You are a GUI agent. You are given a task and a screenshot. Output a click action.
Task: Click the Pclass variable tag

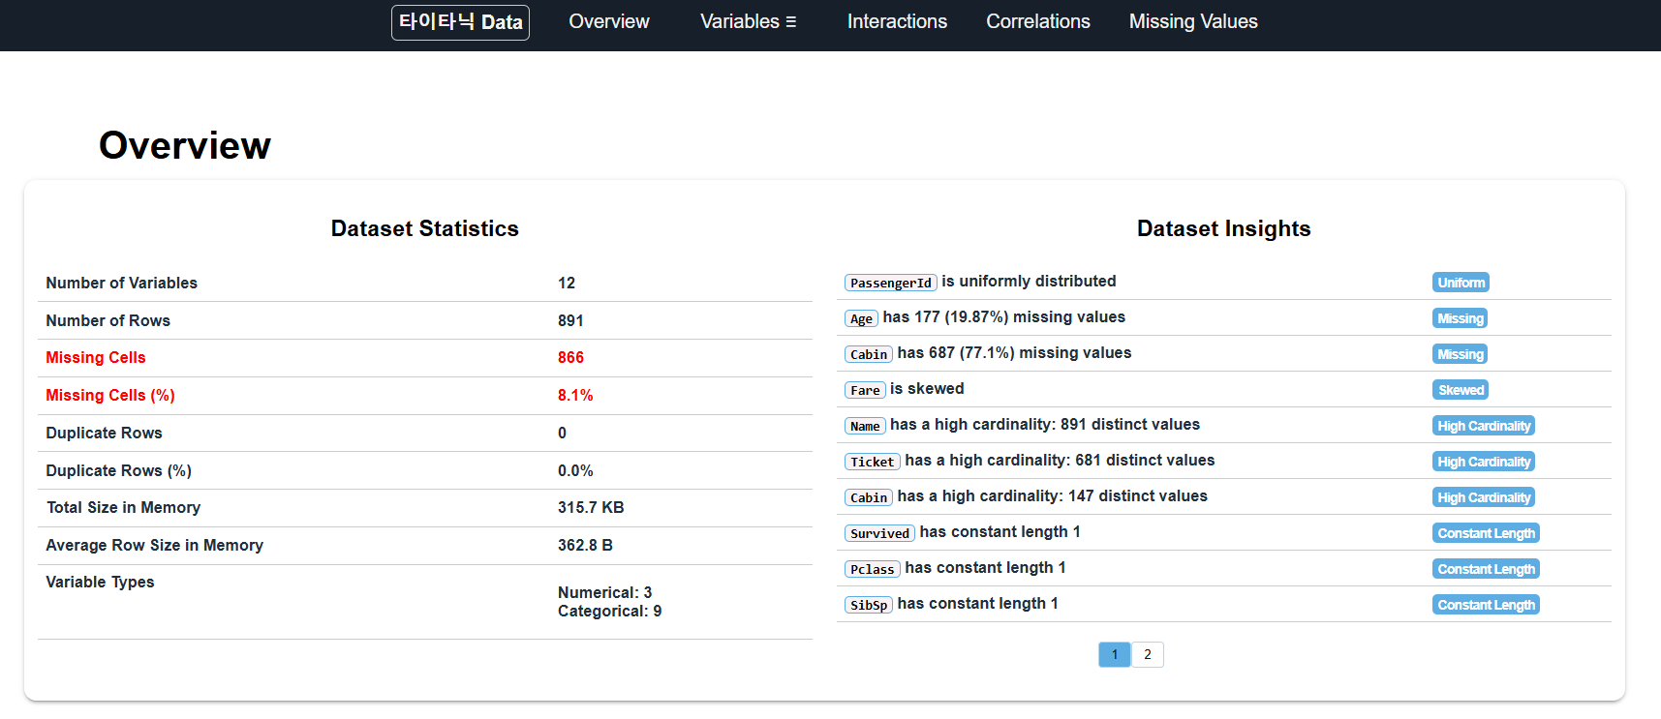click(x=873, y=569)
